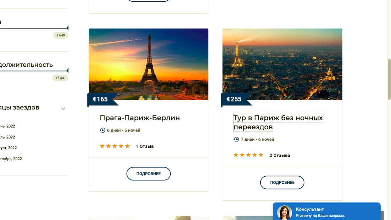
Task: Click the duration slider handle above 17 дн.
Action: 67,70
